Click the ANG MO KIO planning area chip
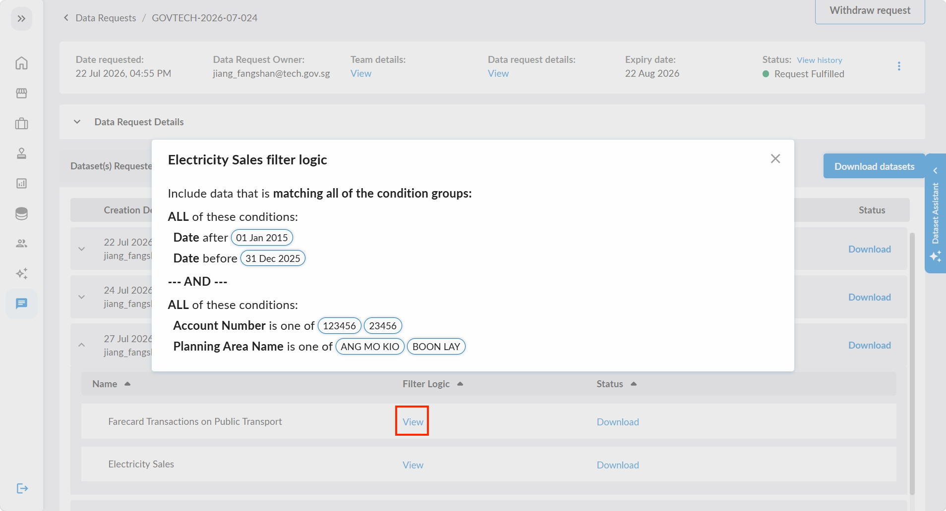The height and width of the screenshot is (511, 946). pyautogui.click(x=370, y=347)
